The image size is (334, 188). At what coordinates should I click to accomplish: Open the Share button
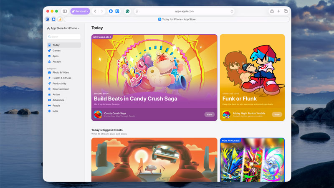coord(272,11)
